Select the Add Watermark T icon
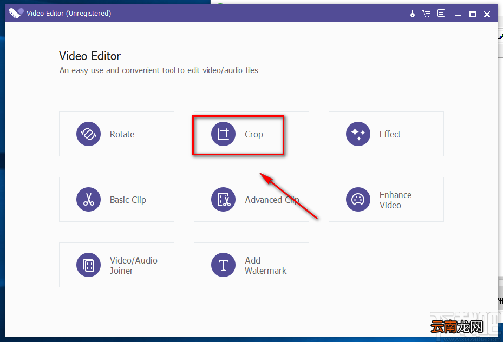This screenshot has width=503, height=342. coord(223,265)
